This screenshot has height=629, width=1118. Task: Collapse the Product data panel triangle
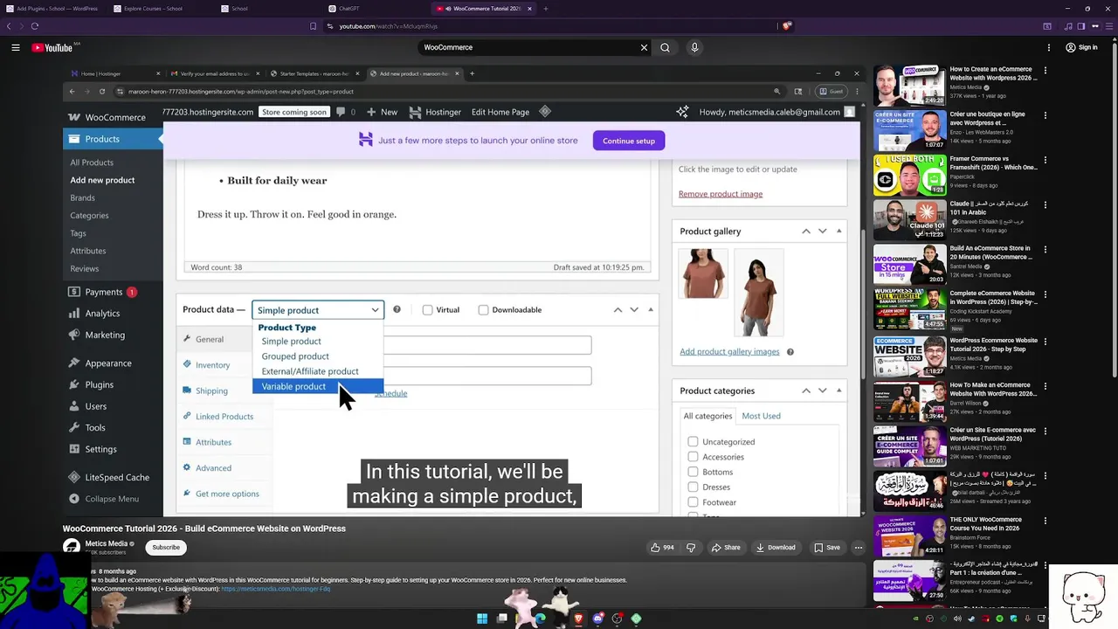(651, 310)
